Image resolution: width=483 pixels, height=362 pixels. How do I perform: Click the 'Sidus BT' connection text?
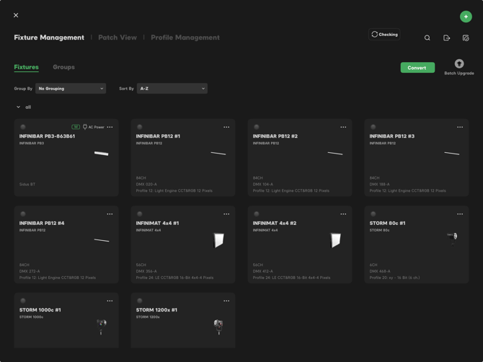27,184
